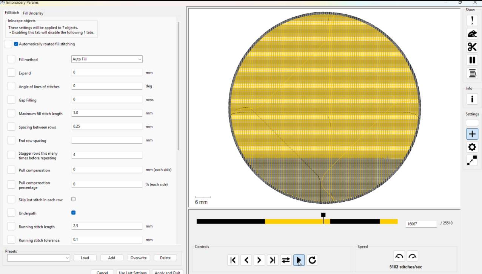Screen dimensions: 482x274
Task: Open the Presets dropdown list
Action: 38,258
